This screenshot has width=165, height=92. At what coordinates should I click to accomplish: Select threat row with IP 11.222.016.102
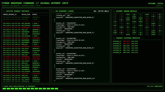pos(21,53)
